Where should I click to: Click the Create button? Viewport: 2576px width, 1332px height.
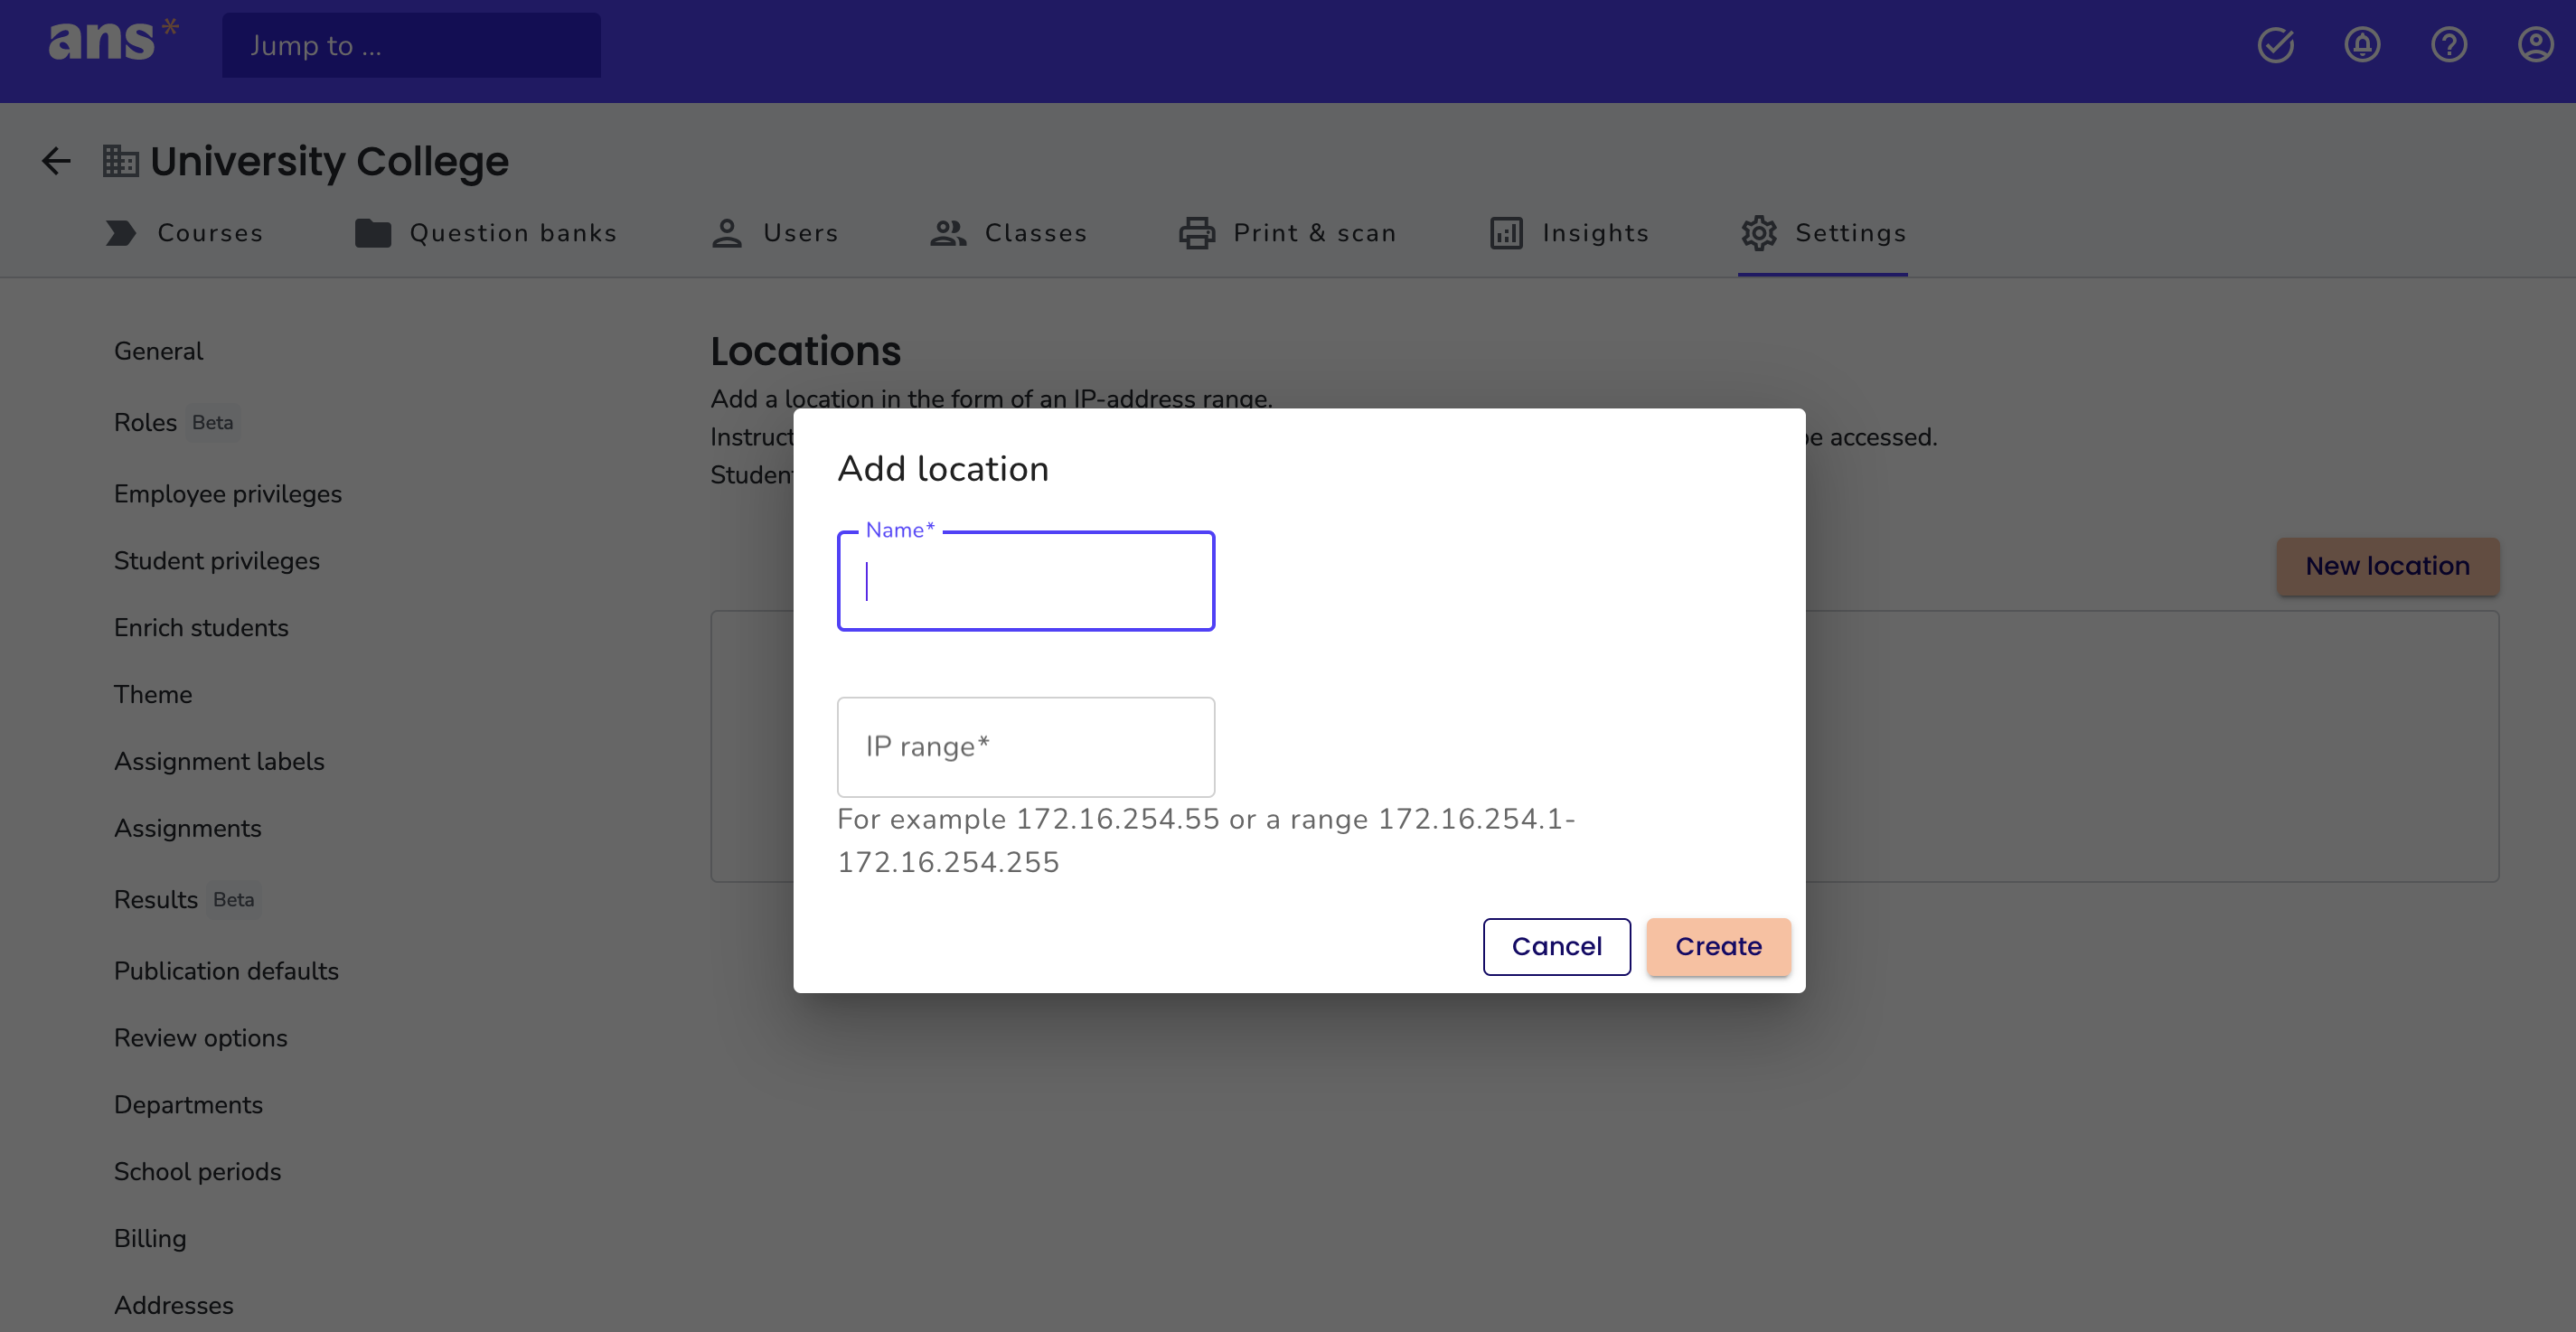(x=1718, y=946)
